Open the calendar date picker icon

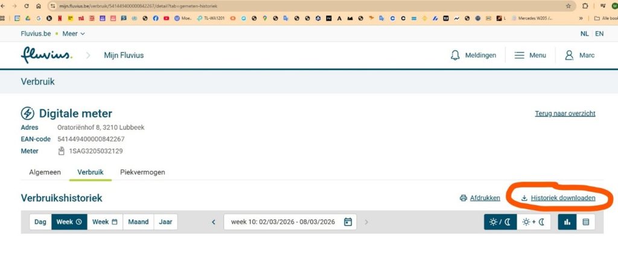coord(348,222)
